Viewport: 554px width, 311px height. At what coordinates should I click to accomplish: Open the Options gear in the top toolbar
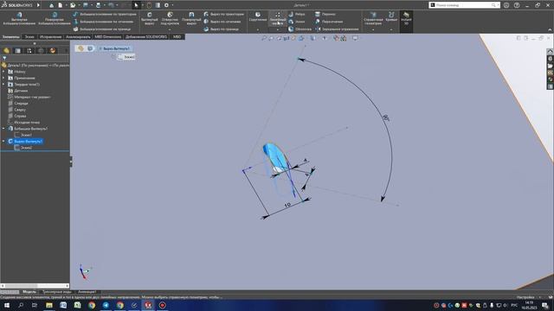[x=166, y=5]
